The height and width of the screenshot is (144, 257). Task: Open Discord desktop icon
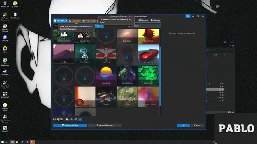point(5,38)
